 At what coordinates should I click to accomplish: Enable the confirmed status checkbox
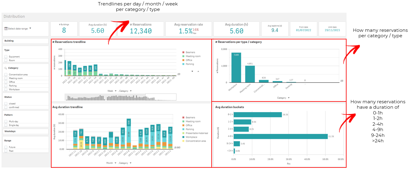(6, 107)
